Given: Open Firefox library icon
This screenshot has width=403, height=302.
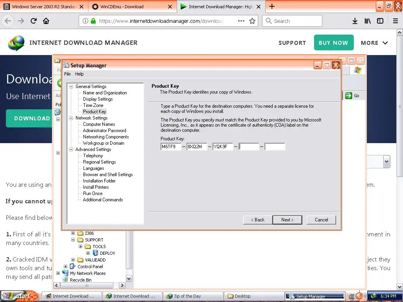Looking at the screenshot, I should 368,21.
